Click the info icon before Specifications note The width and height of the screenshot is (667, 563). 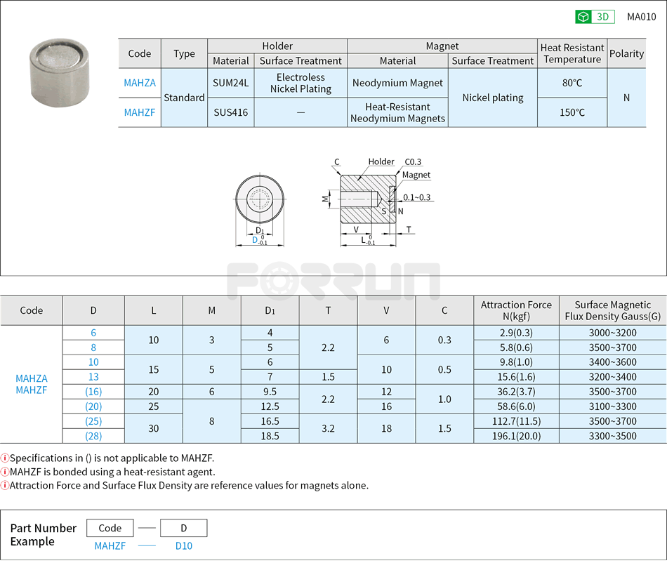(x=7, y=458)
